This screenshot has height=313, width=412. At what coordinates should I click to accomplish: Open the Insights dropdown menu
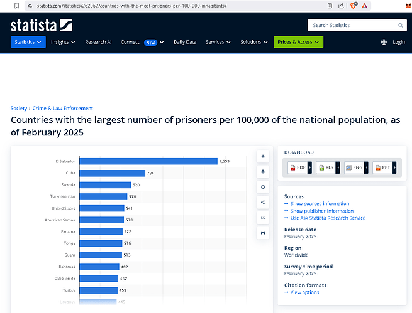(x=63, y=42)
